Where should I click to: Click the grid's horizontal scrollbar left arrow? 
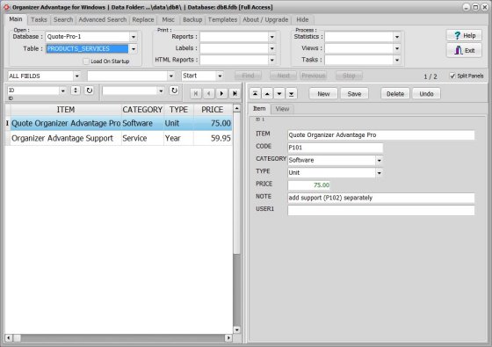(9, 338)
